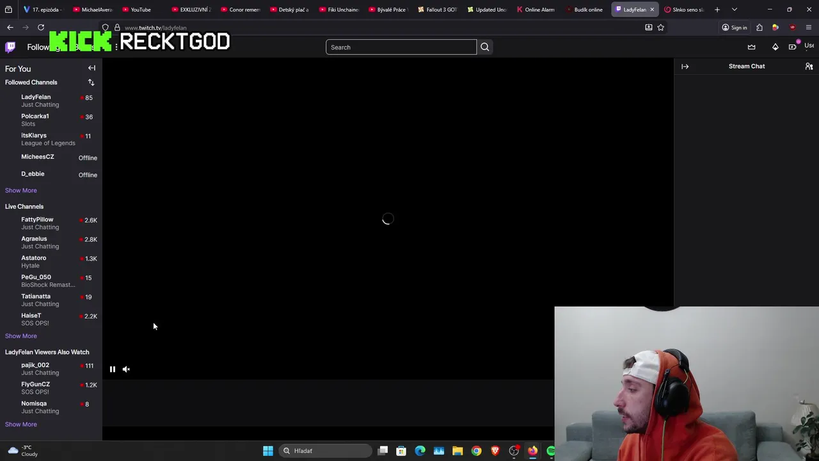
Task: Open Microsoft Store from taskbar
Action: coord(401,451)
